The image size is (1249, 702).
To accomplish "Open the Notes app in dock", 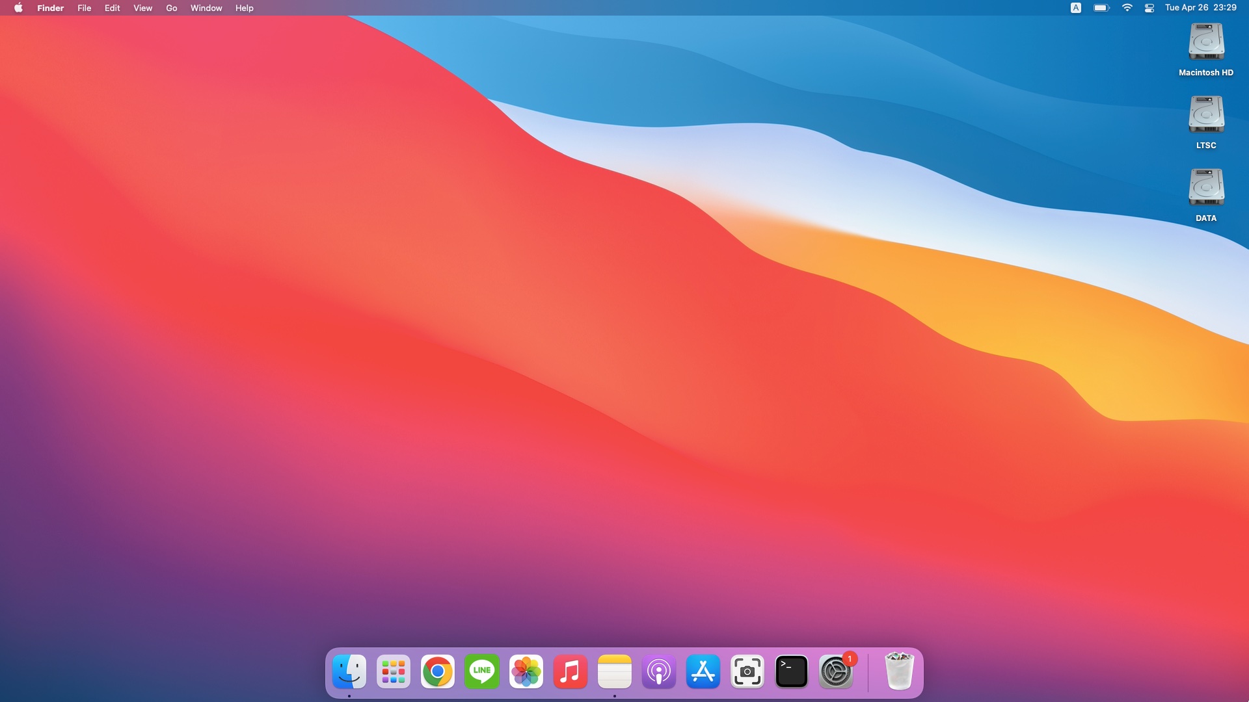I will pyautogui.click(x=615, y=671).
